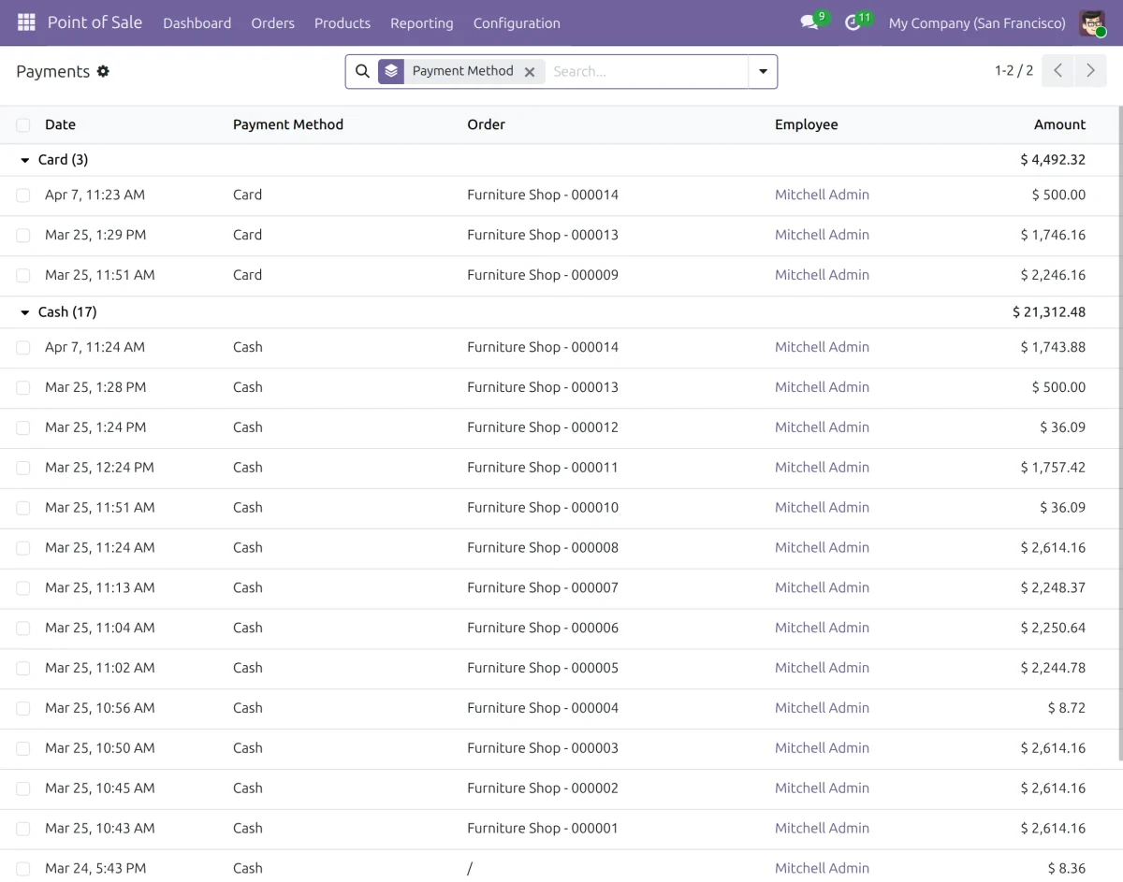Click the user avatar in top bar

tap(1092, 22)
